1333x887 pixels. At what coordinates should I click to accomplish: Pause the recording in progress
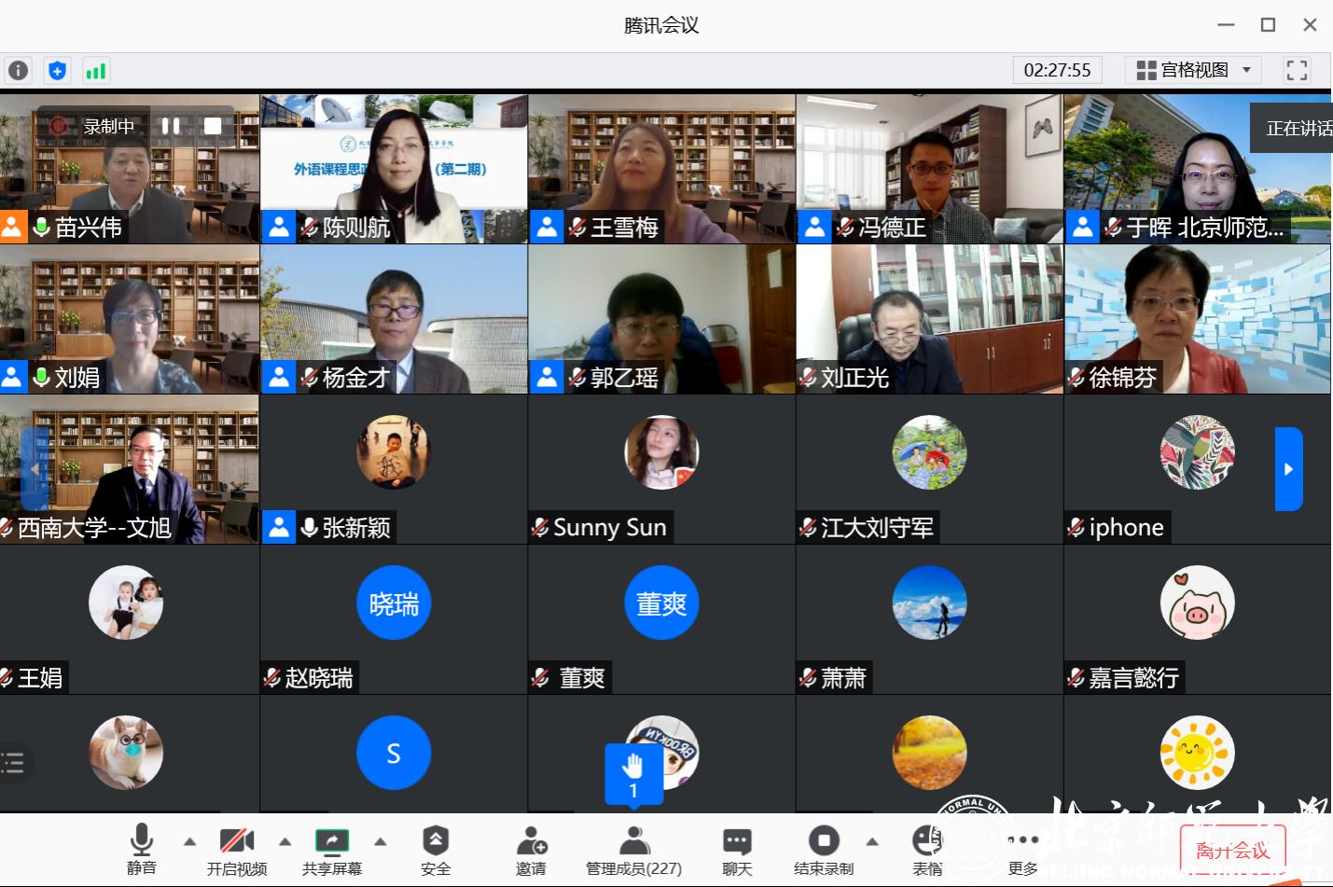(171, 126)
